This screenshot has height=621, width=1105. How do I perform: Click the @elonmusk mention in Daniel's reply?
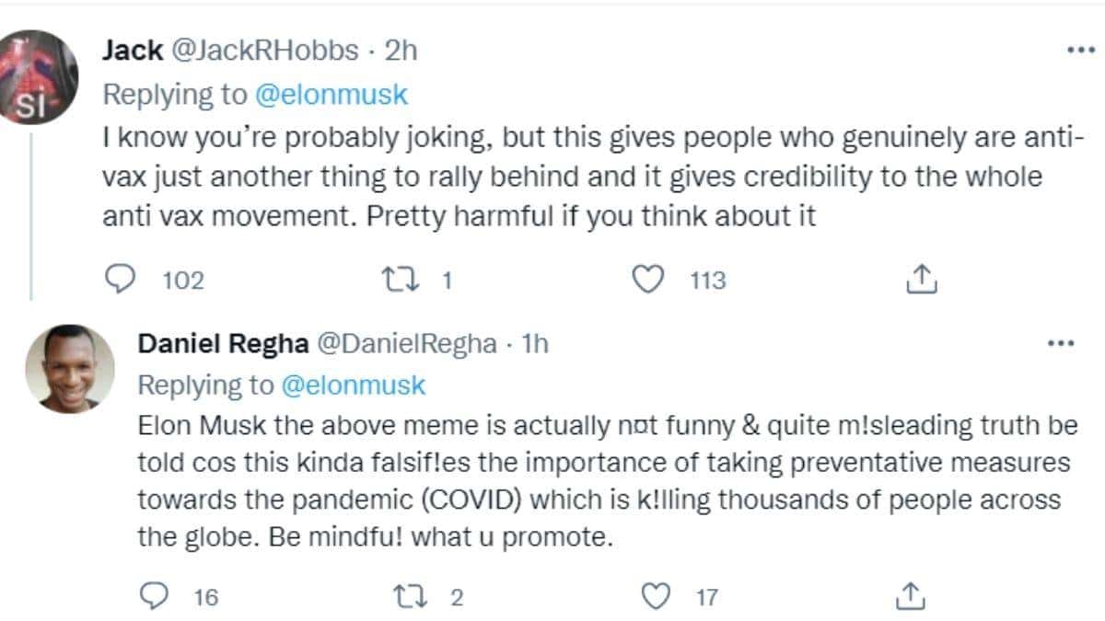pos(352,385)
